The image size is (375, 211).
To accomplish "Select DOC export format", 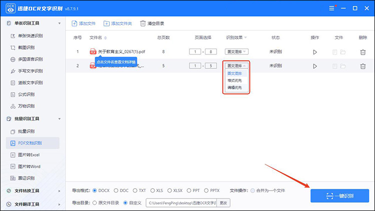I will (x=116, y=190).
